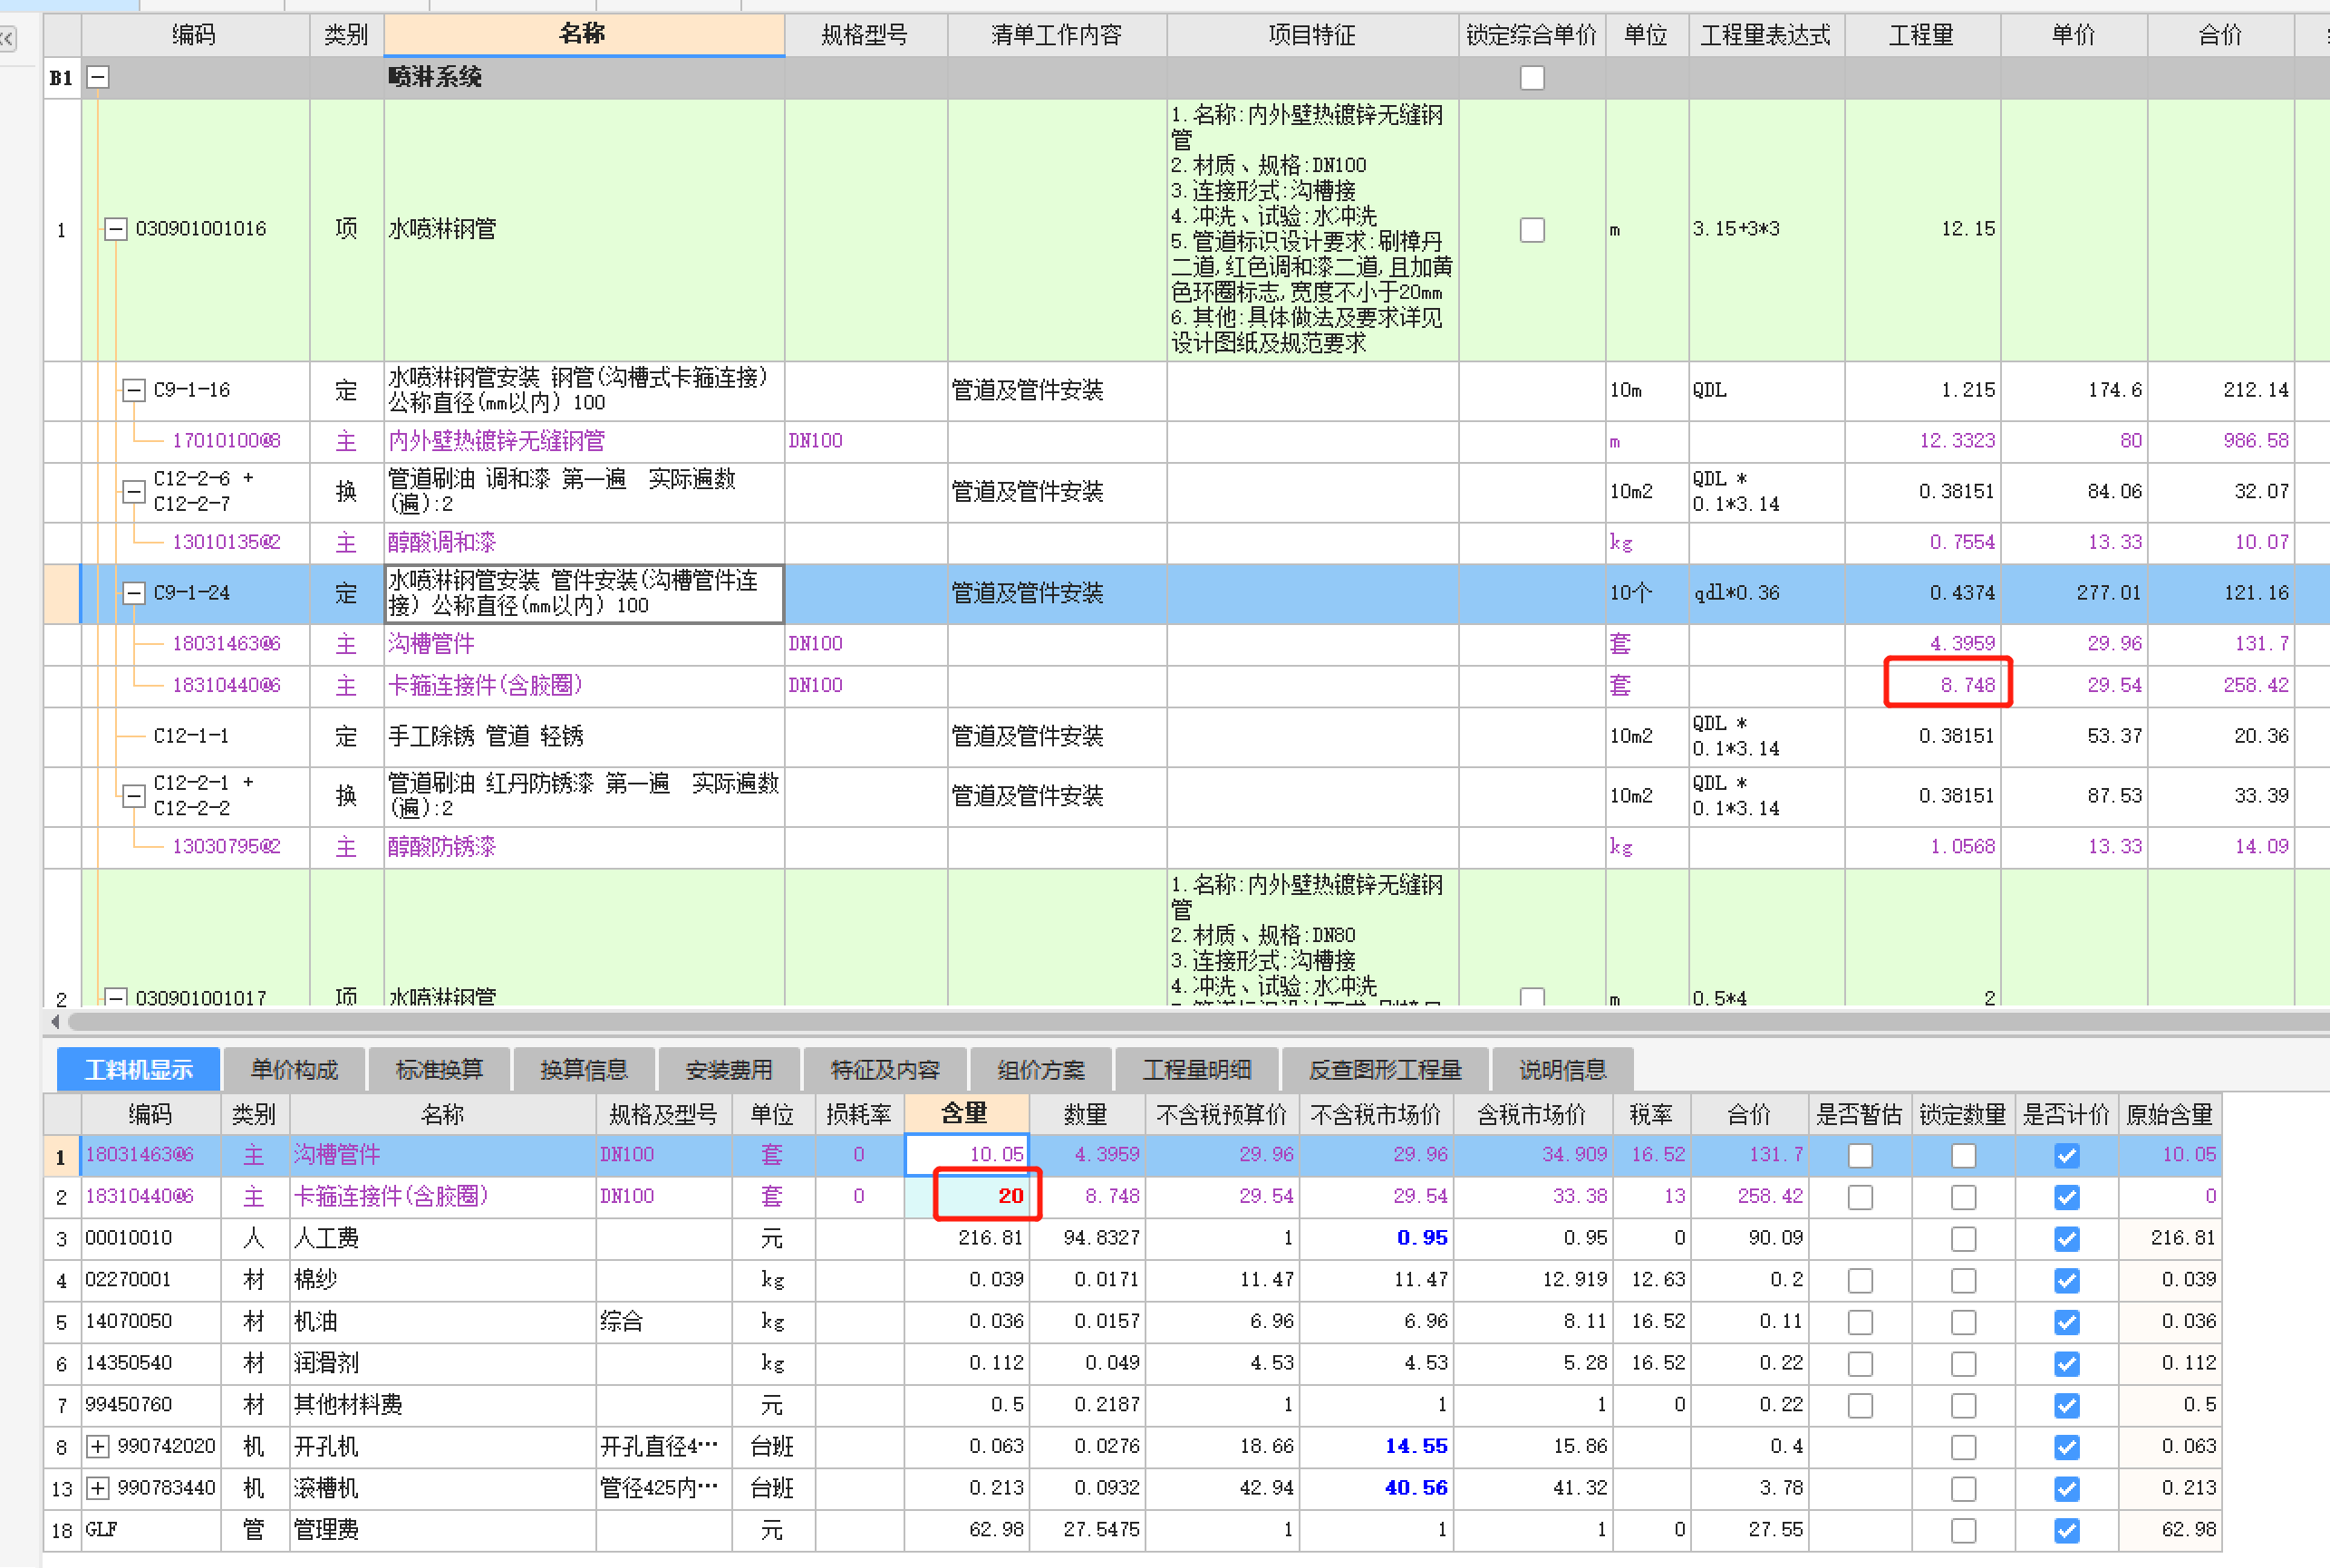Open the 工料机显示 tab

pos(139,1069)
